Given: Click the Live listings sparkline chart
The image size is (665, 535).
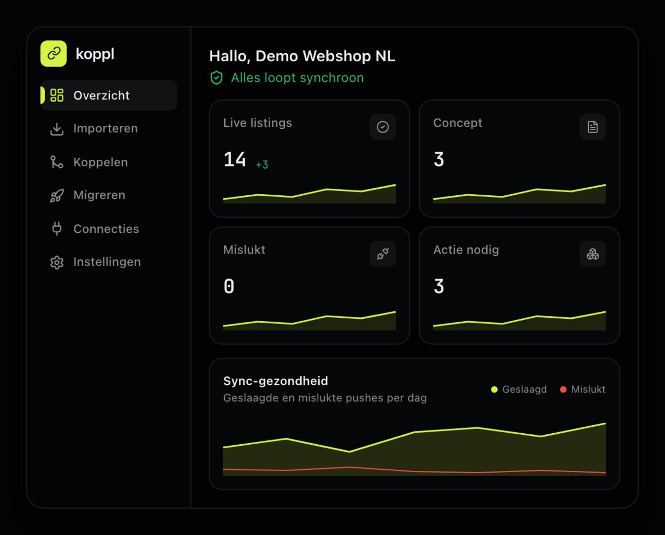Looking at the screenshot, I should 309,194.
